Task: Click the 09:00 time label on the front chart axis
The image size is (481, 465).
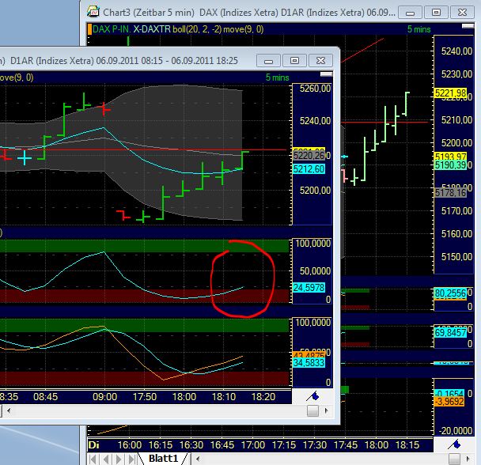Action: click(x=104, y=397)
